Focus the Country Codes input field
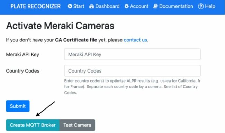 pos(132,71)
